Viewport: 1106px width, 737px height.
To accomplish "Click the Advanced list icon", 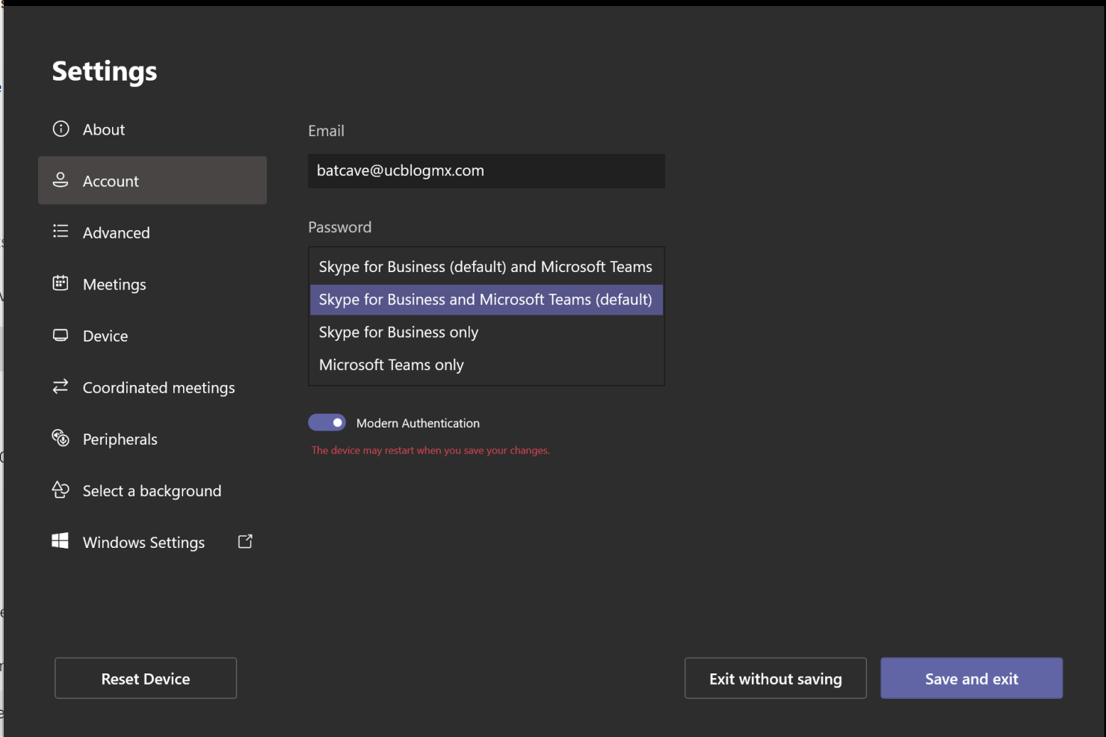I will [x=61, y=232].
